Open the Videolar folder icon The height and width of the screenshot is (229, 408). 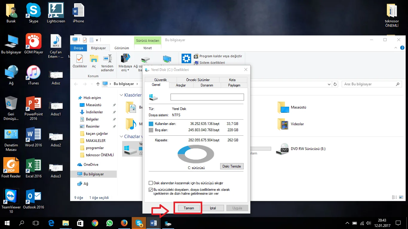[x=283, y=124]
